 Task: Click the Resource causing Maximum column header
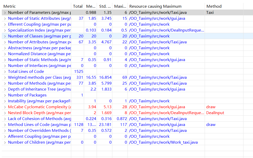166,6
